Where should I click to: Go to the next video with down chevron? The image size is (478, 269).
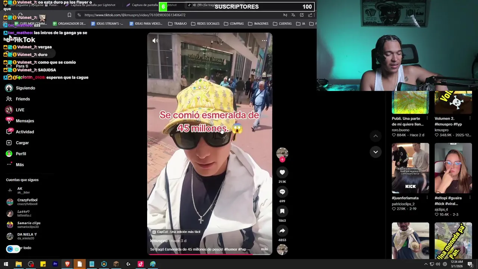pos(375,152)
